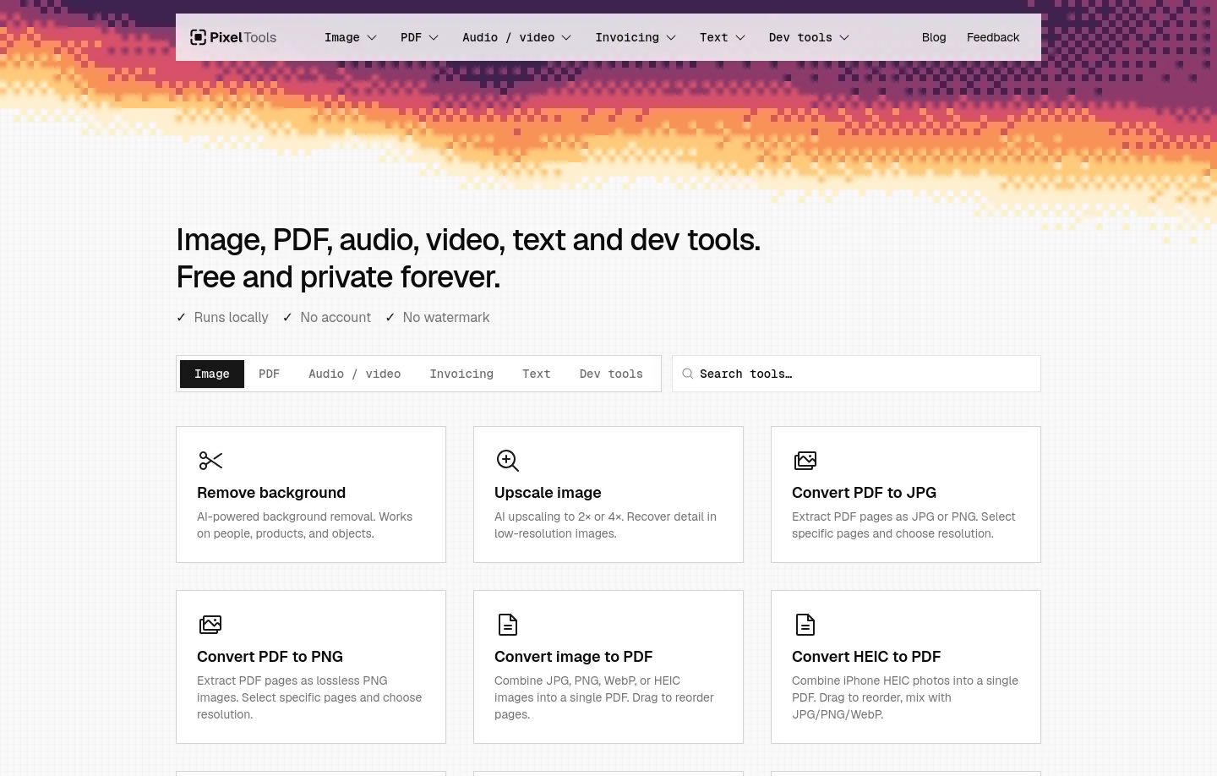Open Convert PDF to JPG title

(864, 493)
